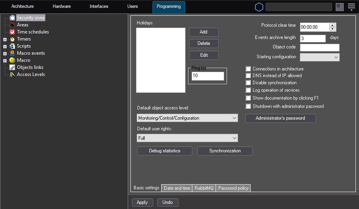Select the Access Levels key icon
This screenshot has width=359, height=209.
click(12, 74)
